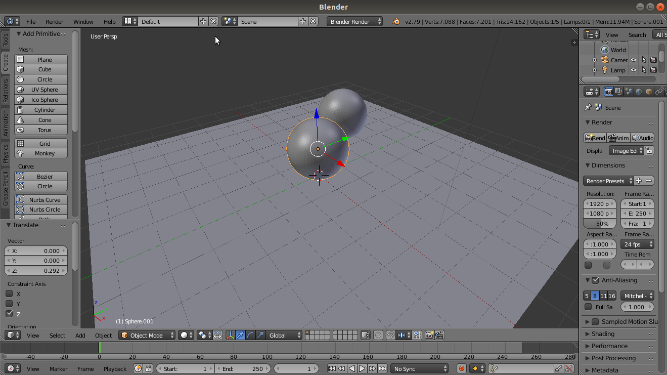Collapse the Add Primitive panel

click(x=19, y=34)
